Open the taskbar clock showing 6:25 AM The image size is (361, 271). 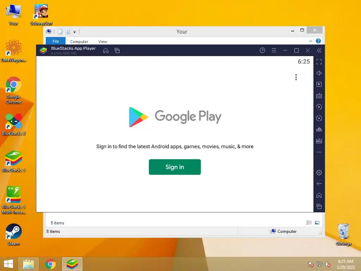pyautogui.click(x=345, y=264)
